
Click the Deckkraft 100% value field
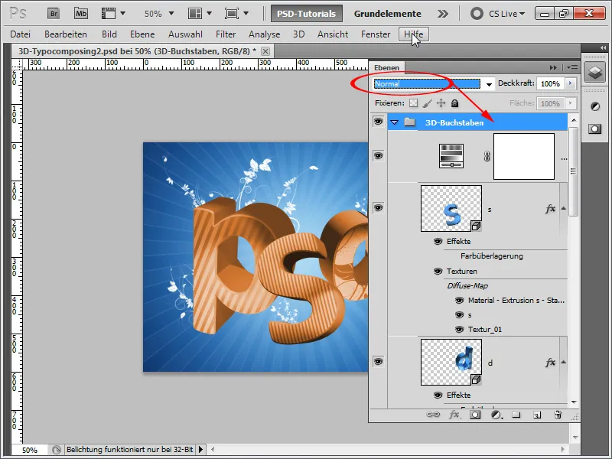(550, 83)
